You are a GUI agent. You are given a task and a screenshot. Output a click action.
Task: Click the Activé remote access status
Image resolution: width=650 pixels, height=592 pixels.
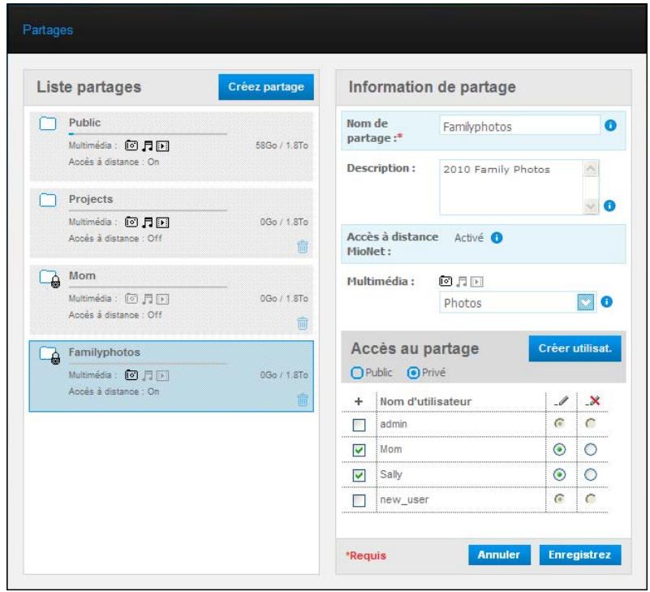(469, 238)
